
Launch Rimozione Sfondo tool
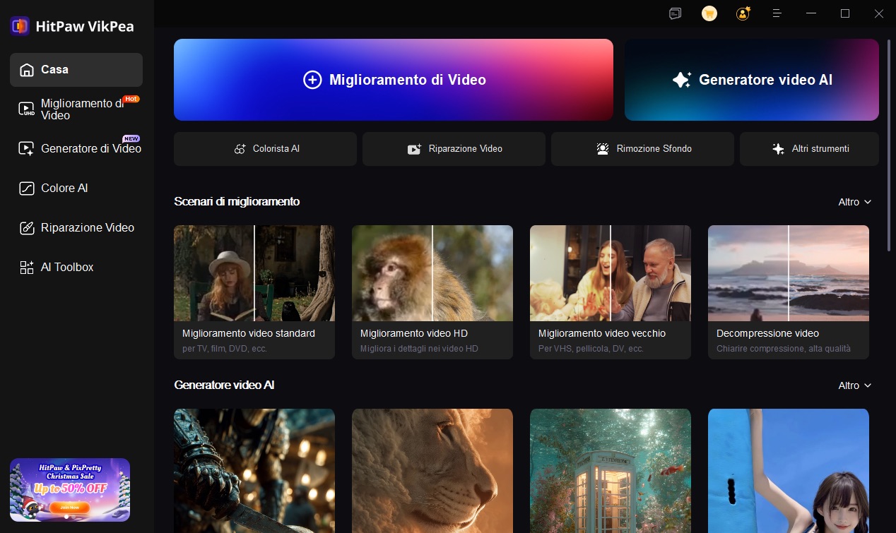point(642,149)
